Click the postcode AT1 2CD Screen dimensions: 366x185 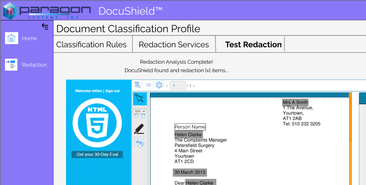(184, 162)
